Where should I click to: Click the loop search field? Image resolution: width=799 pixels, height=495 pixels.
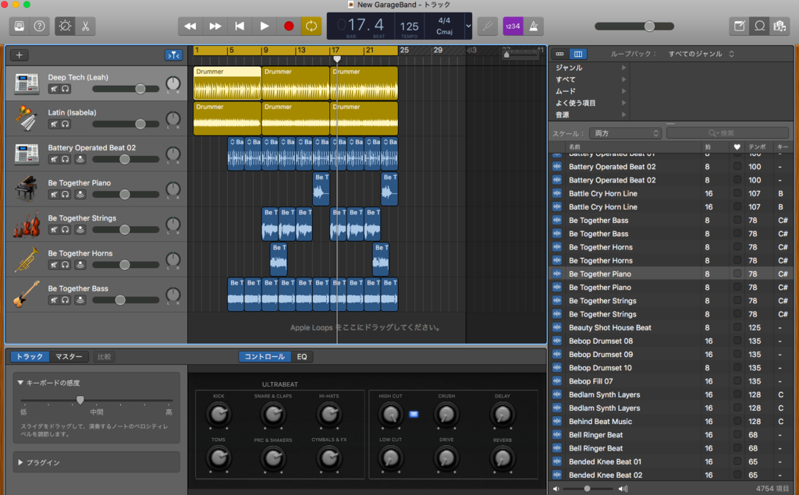pyautogui.click(x=728, y=133)
